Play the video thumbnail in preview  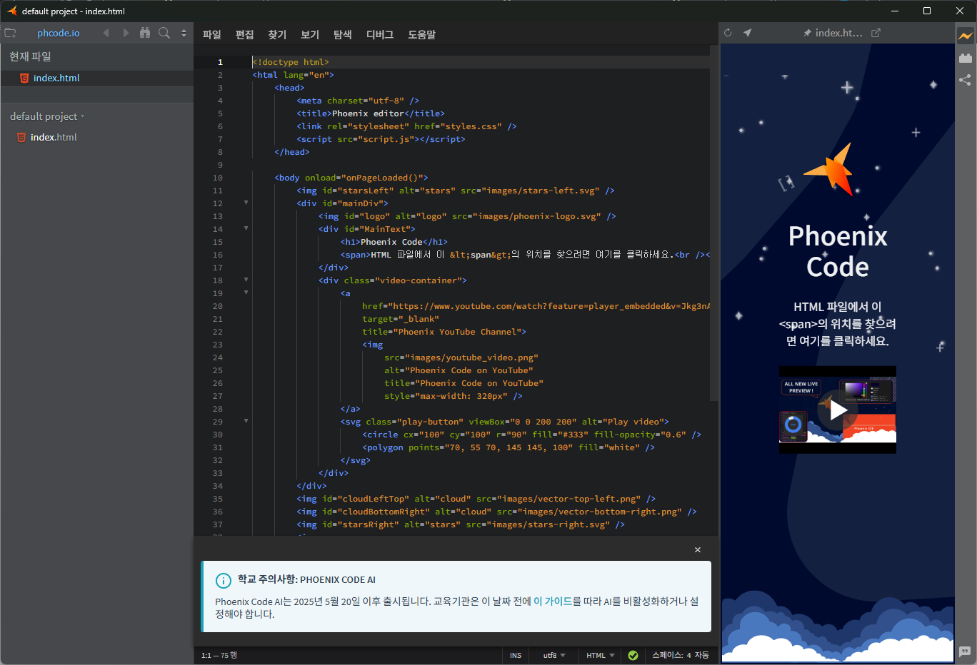coord(838,410)
